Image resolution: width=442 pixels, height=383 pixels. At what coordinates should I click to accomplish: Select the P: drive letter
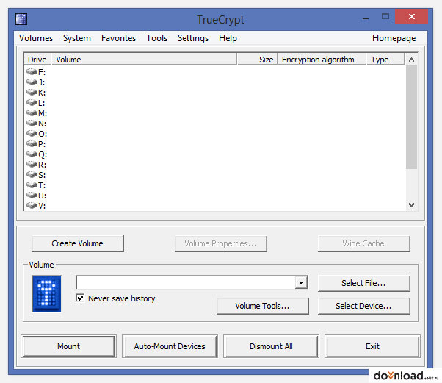coord(42,144)
